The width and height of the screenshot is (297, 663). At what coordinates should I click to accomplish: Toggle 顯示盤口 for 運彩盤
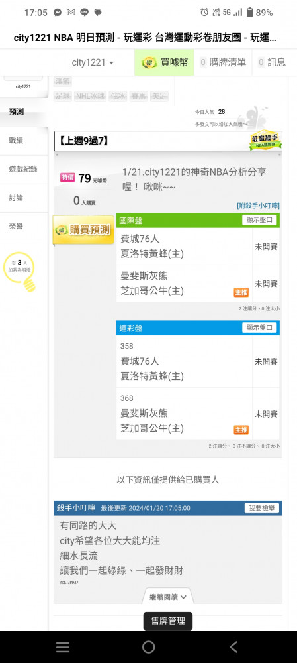click(259, 328)
